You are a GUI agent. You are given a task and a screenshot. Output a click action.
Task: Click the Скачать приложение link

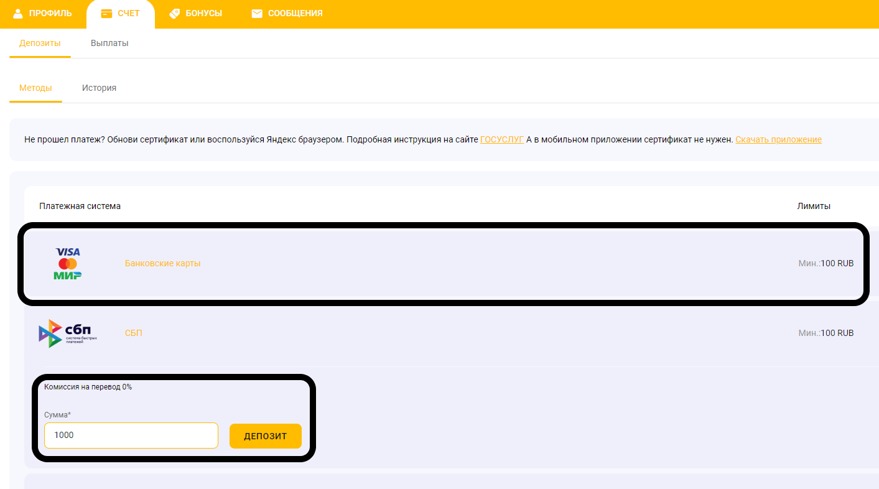coord(778,139)
